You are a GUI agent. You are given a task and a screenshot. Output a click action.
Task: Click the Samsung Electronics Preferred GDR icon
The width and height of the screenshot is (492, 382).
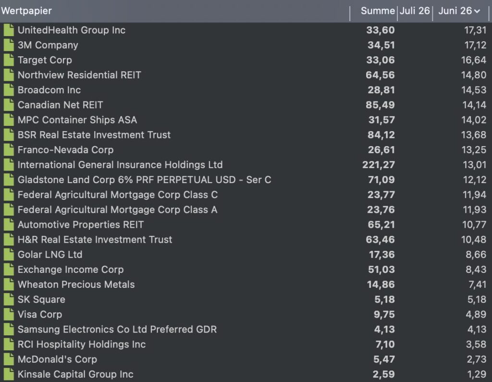pos(9,329)
